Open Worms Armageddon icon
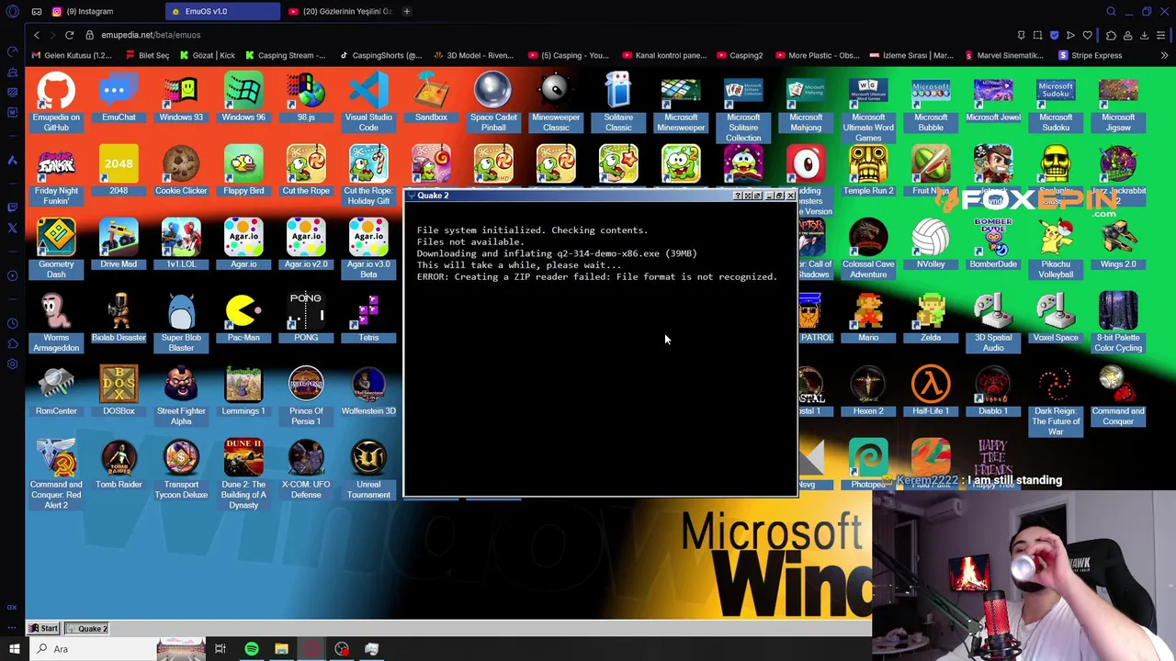This screenshot has width=1176, height=661. coord(56,322)
